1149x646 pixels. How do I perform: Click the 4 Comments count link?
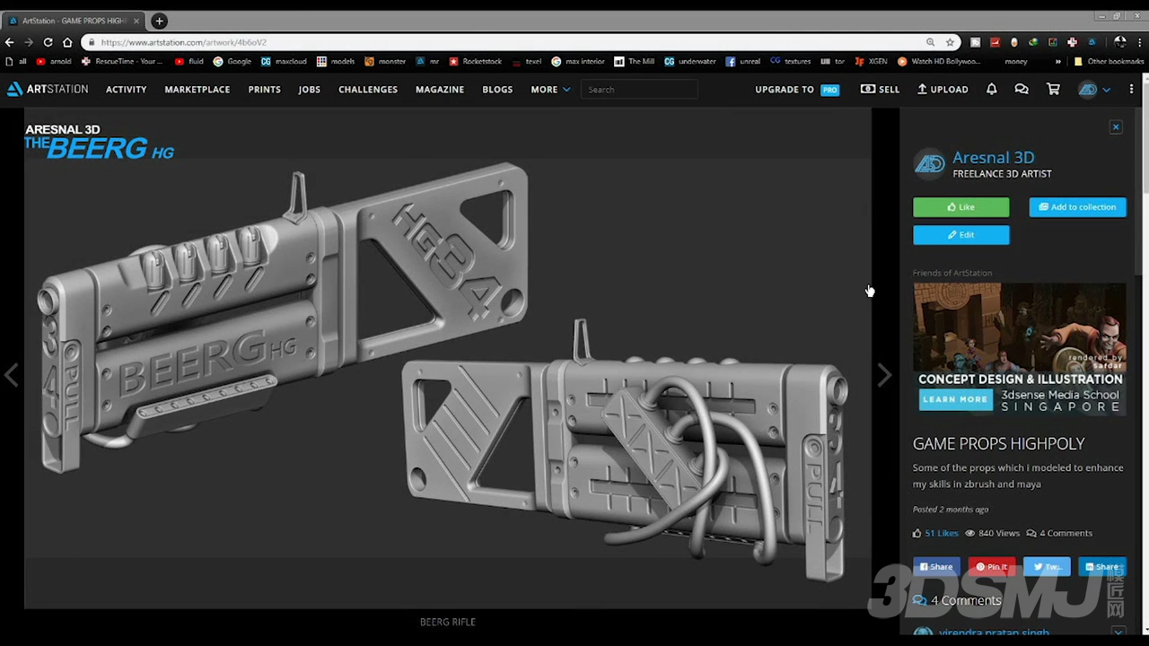pos(1059,533)
